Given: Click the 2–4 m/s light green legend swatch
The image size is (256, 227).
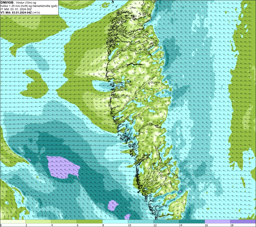Looking at the screenshot, I should [38, 221].
